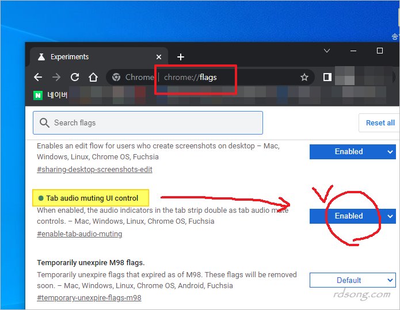This screenshot has width=400, height=310.
Task: Click the Chrome site info icon
Action: pos(116,77)
